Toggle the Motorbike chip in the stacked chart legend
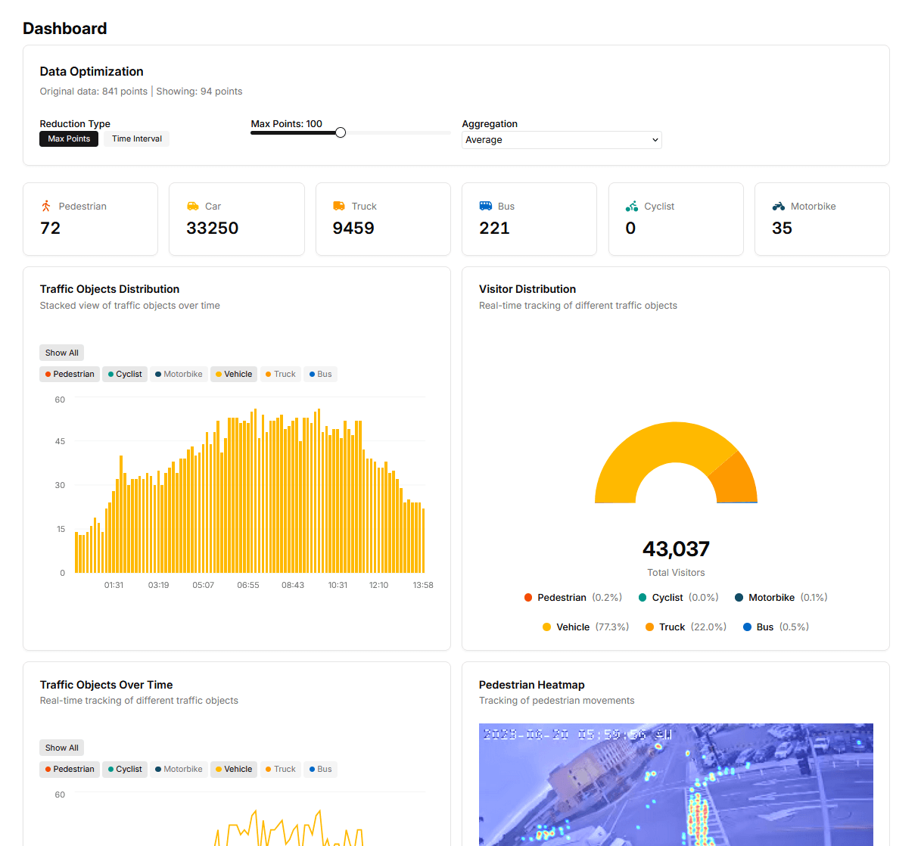This screenshot has height=846, width=921. tap(178, 373)
